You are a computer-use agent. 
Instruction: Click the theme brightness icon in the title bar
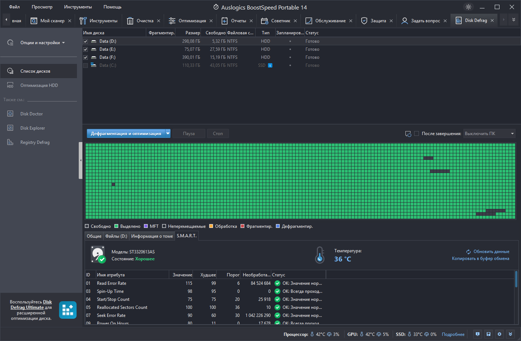pos(468,7)
